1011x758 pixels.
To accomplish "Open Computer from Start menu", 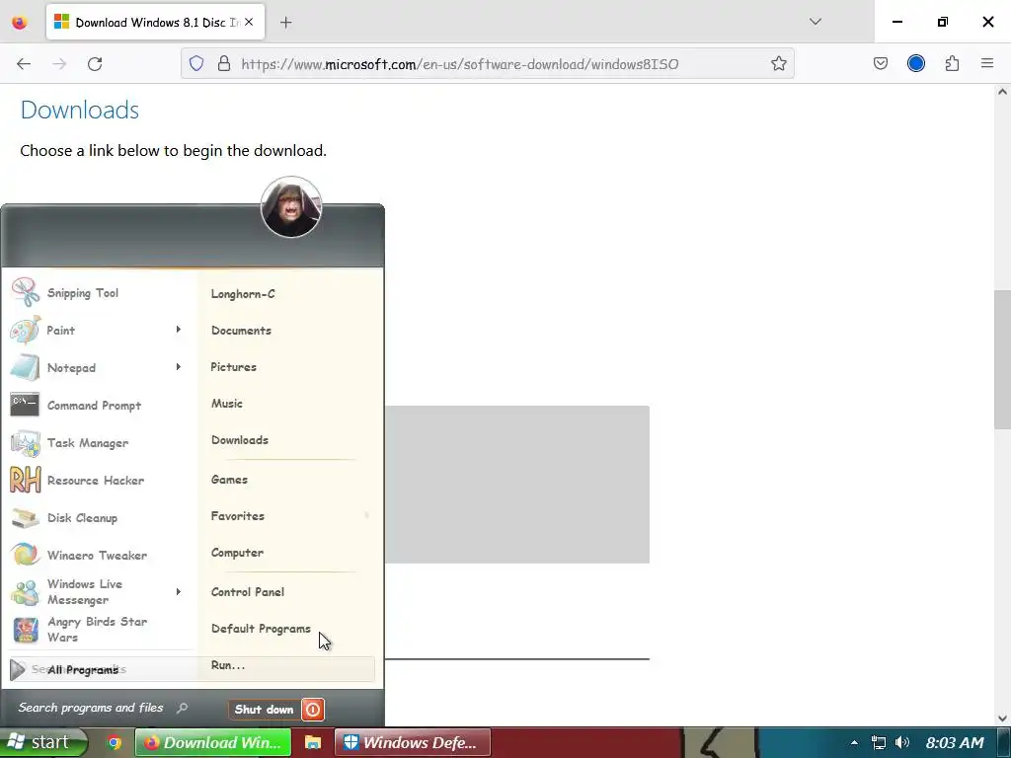I will point(237,553).
